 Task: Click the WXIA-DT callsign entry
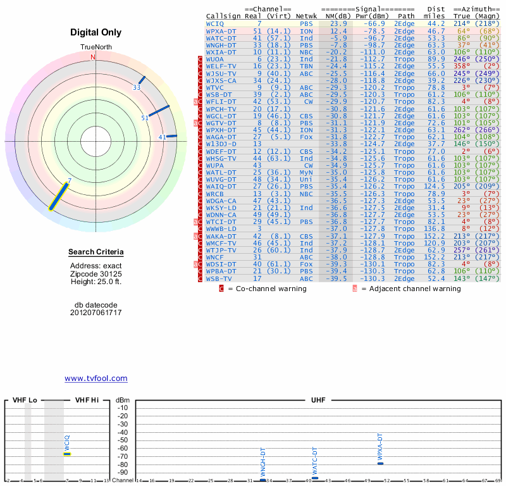pos(221,52)
